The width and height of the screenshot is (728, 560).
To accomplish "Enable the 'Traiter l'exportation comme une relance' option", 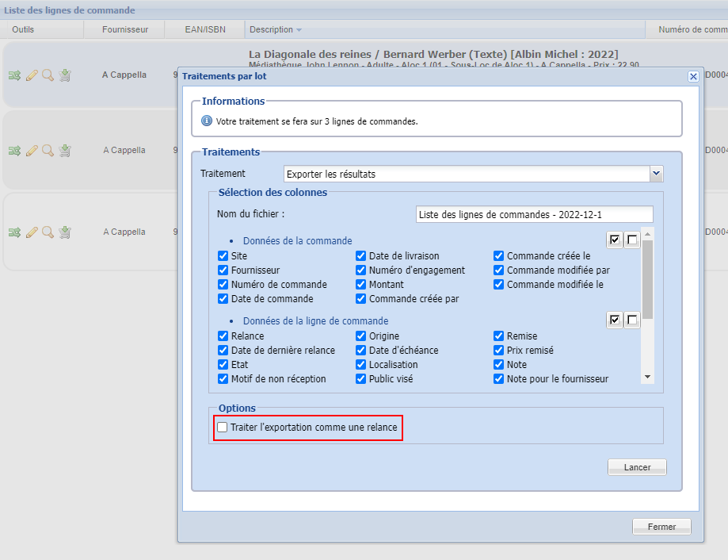I will pos(222,427).
